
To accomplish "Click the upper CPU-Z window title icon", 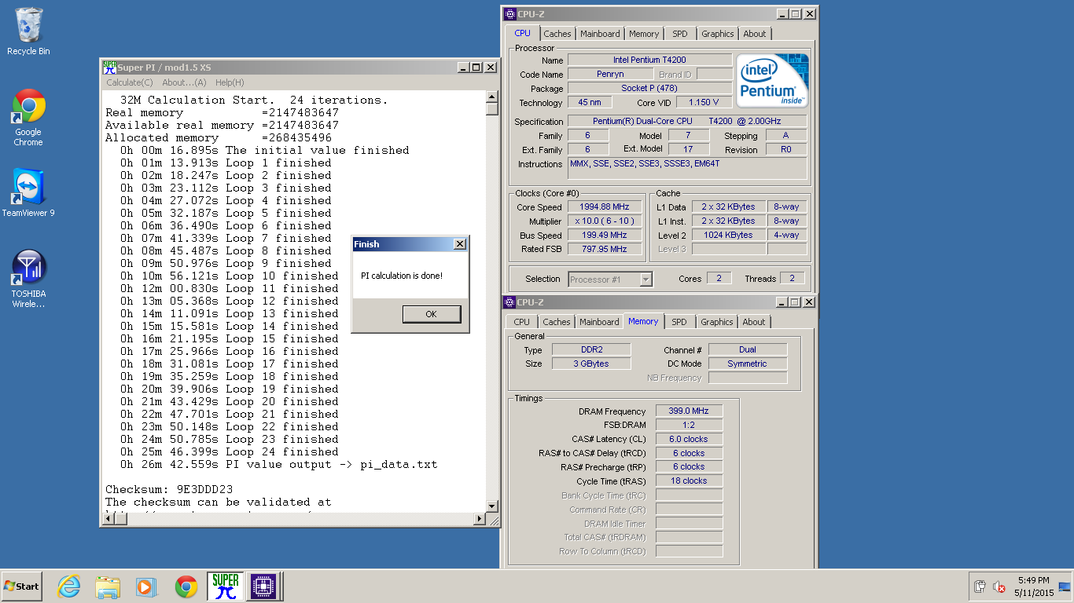I will pyautogui.click(x=510, y=14).
